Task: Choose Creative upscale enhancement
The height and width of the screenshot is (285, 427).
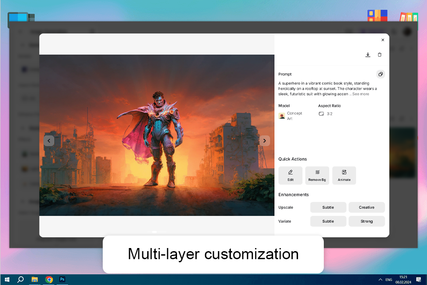Action: [367, 207]
